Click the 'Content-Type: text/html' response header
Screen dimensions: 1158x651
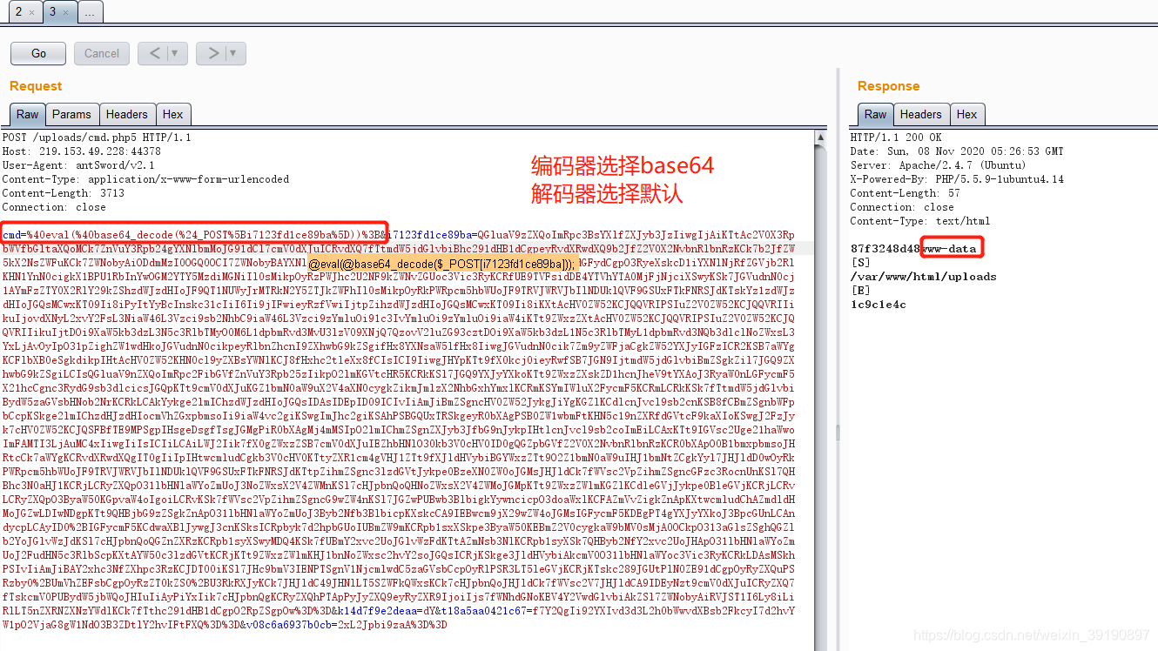[x=920, y=221]
